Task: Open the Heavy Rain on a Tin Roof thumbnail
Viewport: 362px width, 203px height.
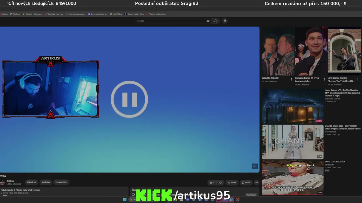Action: click(292, 106)
